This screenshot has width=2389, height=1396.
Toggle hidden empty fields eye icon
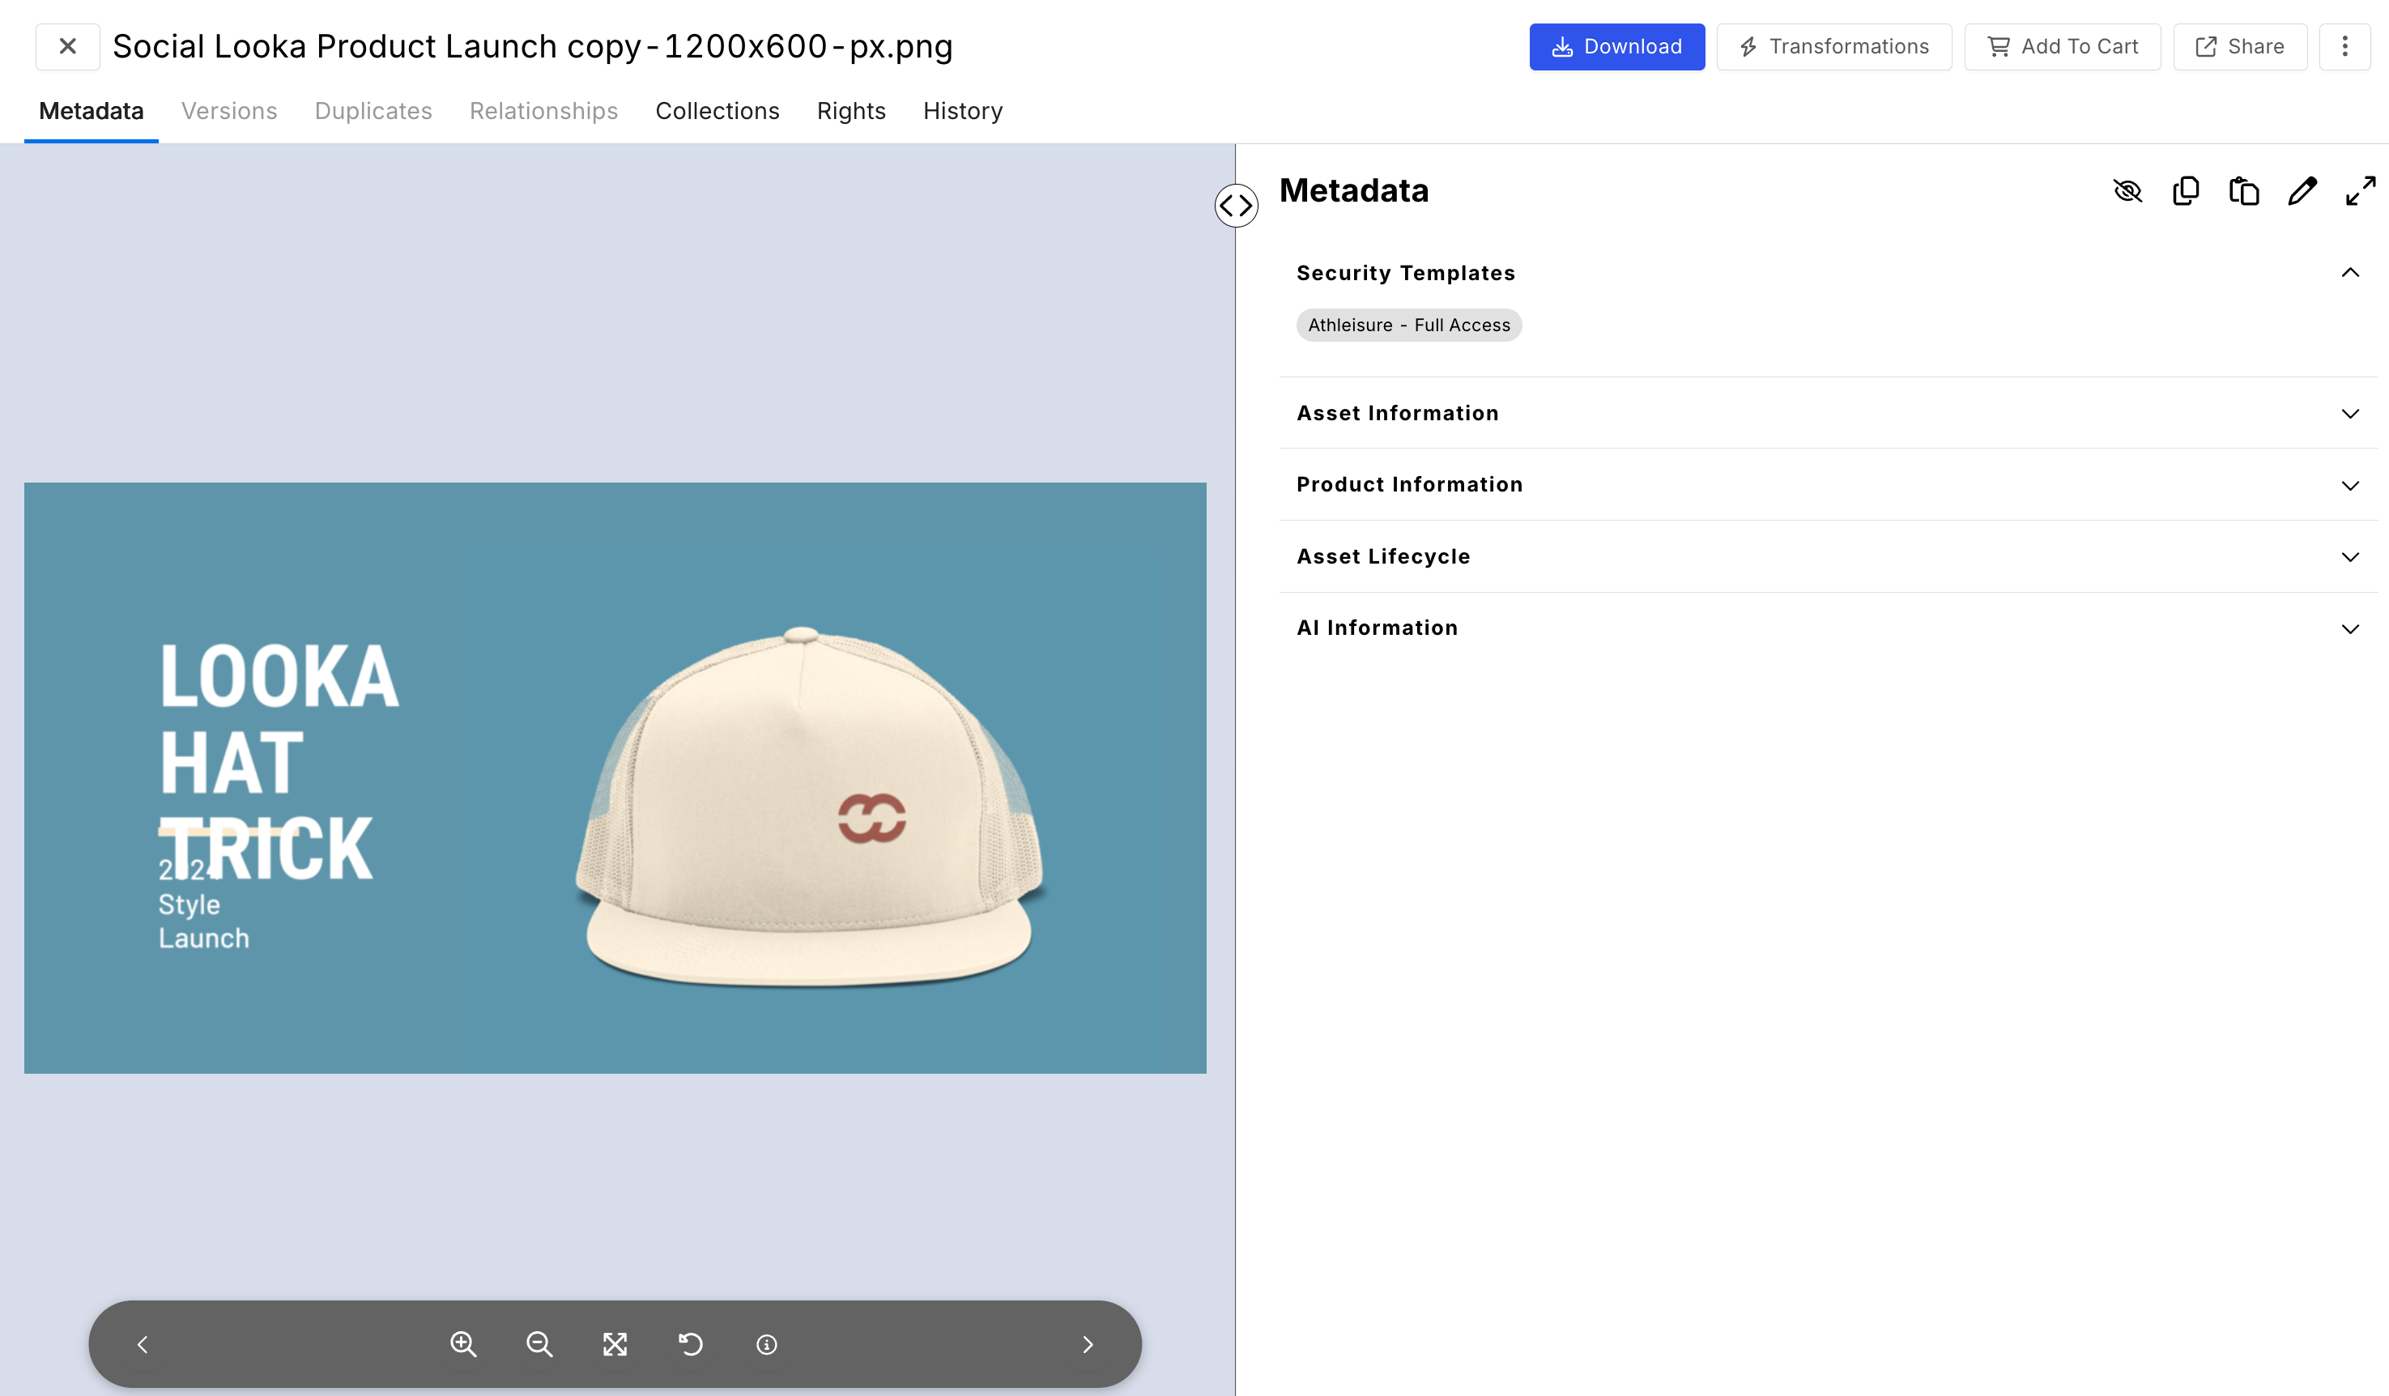tap(2127, 190)
